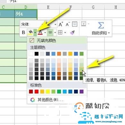Select light green accent 6 40% swatch
Screen dimensions: 125x125
(x=81, y=69)
